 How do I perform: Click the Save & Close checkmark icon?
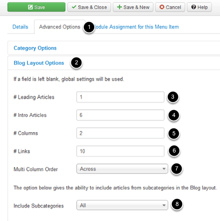click(74, 7)
